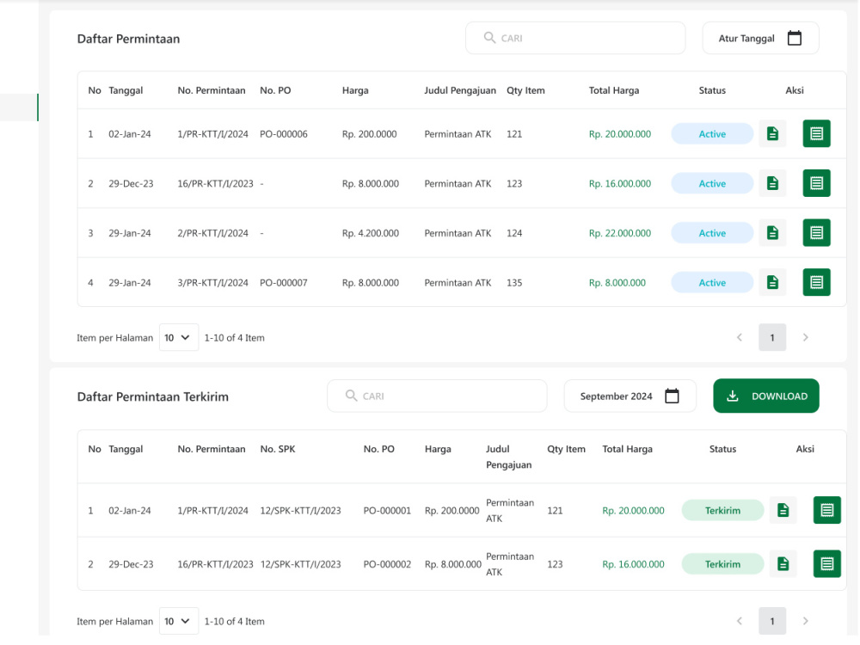Click document icon in the 2/PR-KTT/I/2024 row
Image resolution: width=860 pixels, height=645 pixels.
click(772, 233)
